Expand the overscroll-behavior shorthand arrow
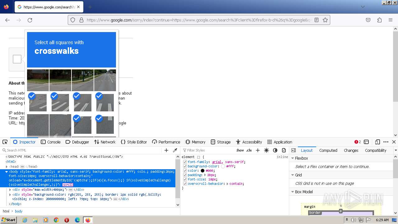398x224 pixels. pyautogui.click(x=227, y=184)
